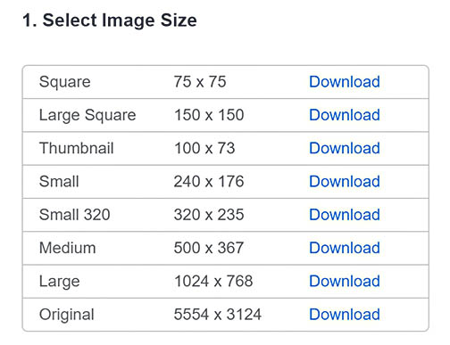
Task: Download the Large Square 150 x 150 image
Action: (345, 115)
